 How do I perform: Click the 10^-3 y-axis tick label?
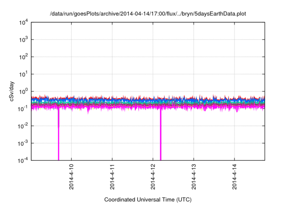coord(23,143)
